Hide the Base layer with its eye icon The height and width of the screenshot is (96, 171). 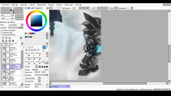(4, 77)
